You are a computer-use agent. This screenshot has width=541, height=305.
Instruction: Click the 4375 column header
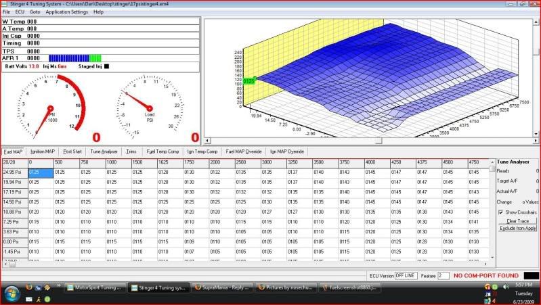click(x=429, y=163)
